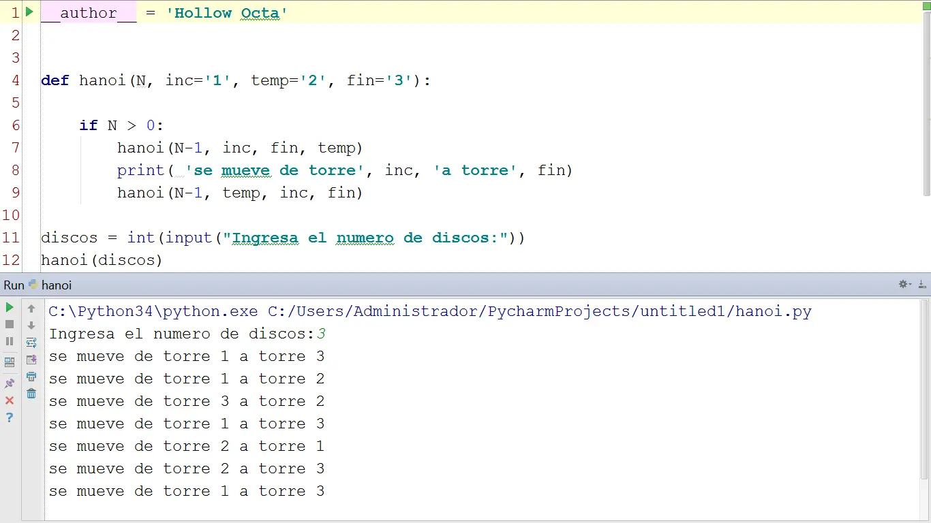The height and width of the screenshot is (523, 931).
Task: Click output 'se mueve de torre 2 a torre 1'
Action: tap(187, 447)
